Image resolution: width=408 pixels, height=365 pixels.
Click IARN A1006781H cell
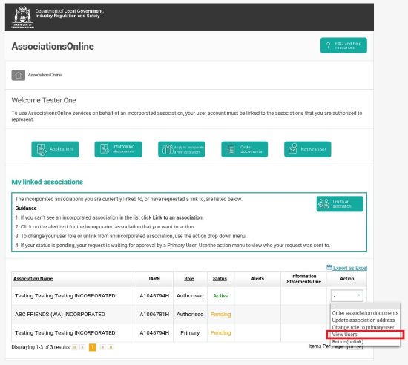[x=154, y=315]
